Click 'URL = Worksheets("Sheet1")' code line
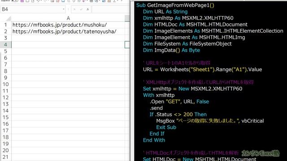 click(202, 70)
